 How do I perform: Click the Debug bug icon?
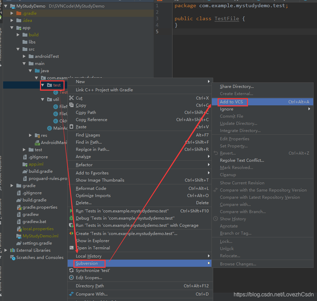click(x=71, y=218)
